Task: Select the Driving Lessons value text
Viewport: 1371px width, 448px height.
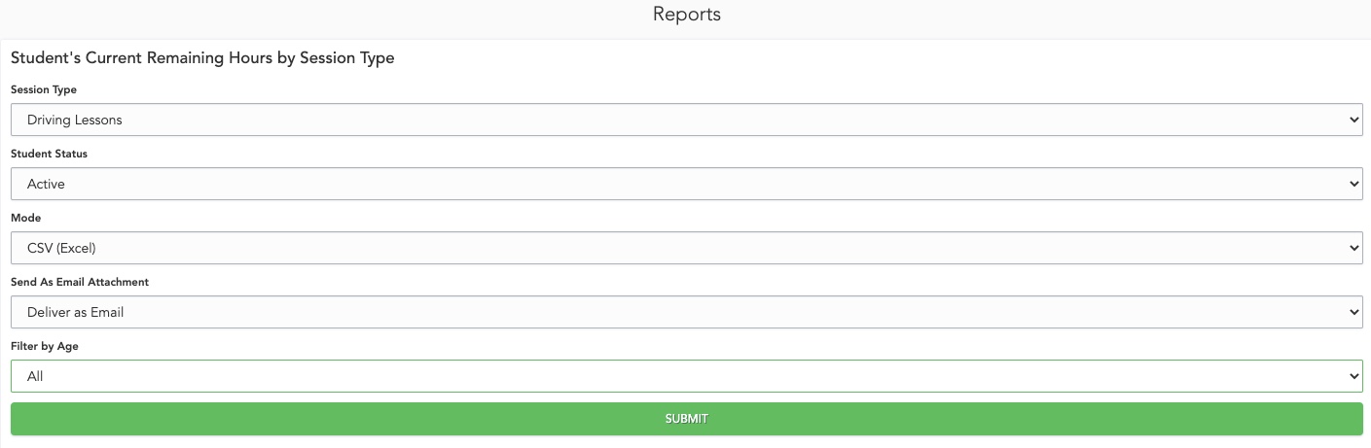Action: pyautogui.click(x=75, y=120)
